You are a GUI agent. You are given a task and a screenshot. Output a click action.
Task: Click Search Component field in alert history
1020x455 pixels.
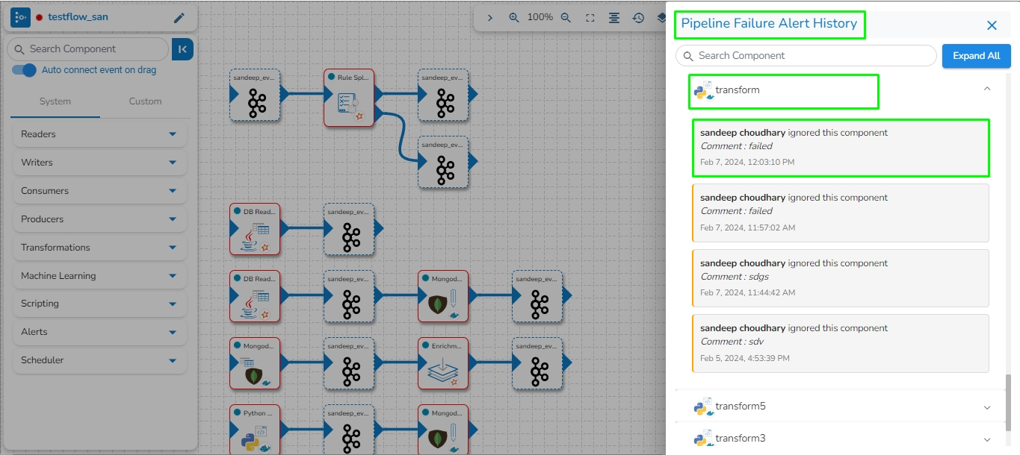(806, 56)
